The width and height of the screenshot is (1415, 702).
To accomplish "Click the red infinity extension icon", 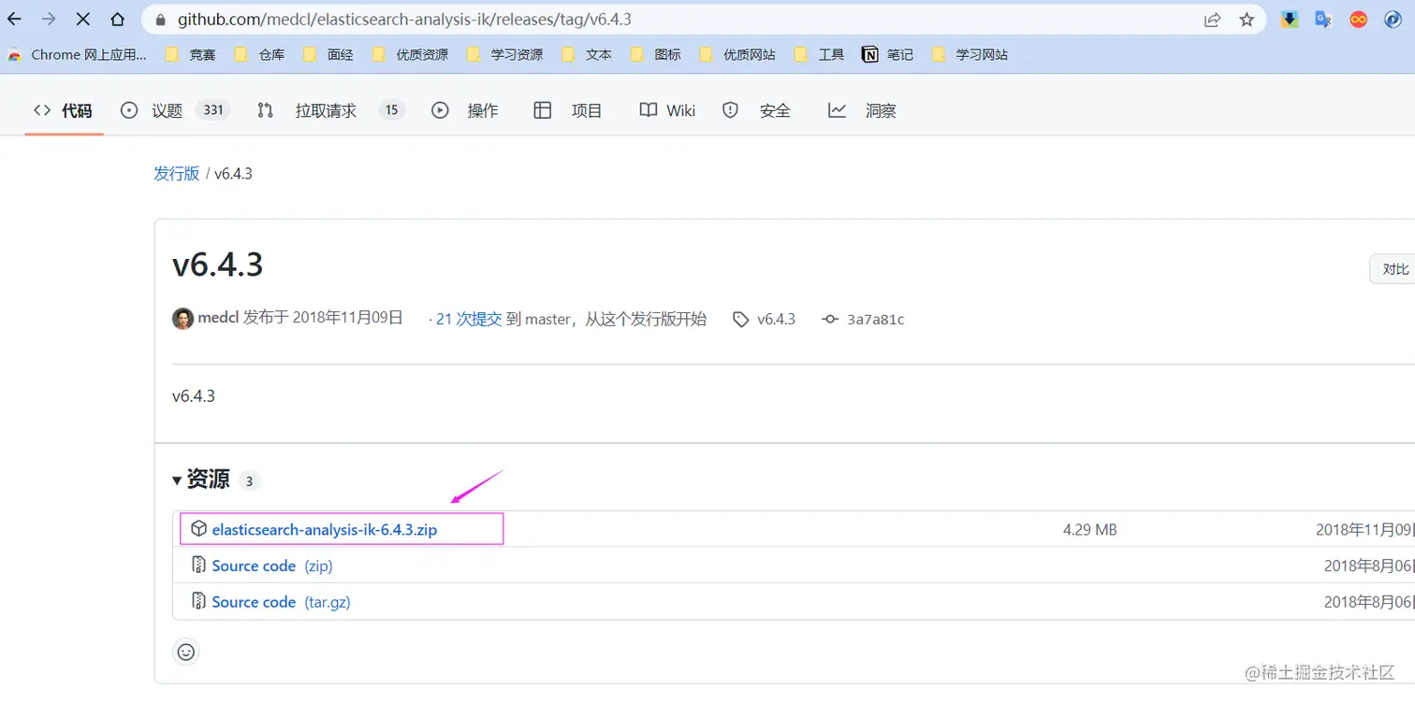I will click(1358, 19).
